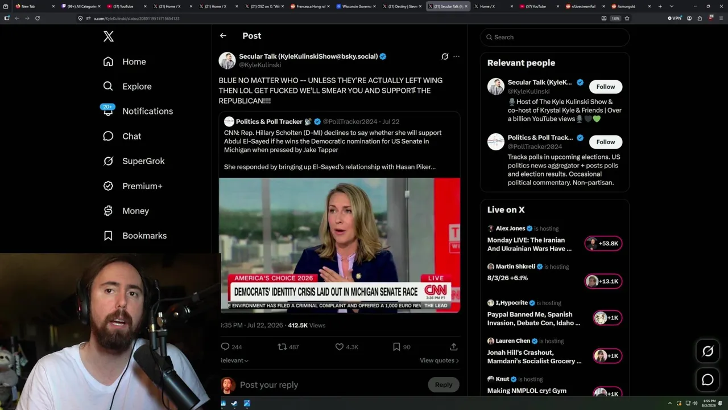Click the X Search box
This screenshot has width=728, height=410.
click(555, 37)
